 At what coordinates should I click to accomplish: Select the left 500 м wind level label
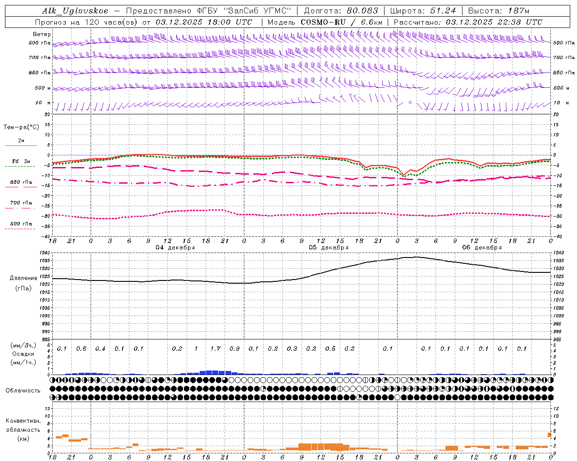point(43,88)
